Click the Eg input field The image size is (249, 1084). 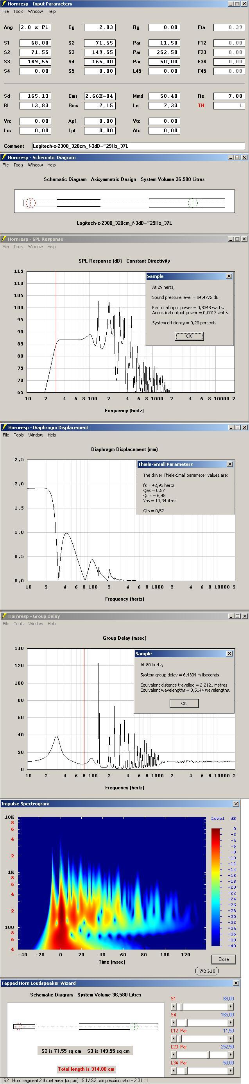pyautogui.click(x=100, y=27)
